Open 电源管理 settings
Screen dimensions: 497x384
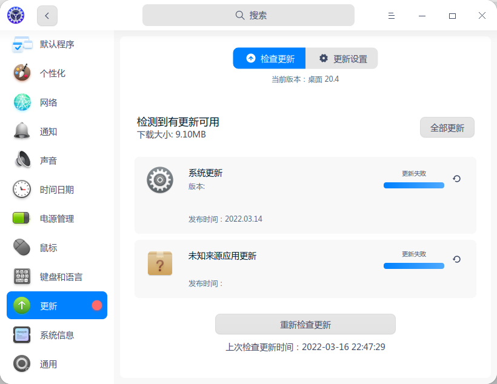tap(57, 219)
